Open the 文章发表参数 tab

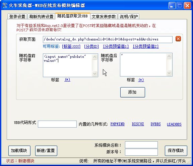[104, 16]
